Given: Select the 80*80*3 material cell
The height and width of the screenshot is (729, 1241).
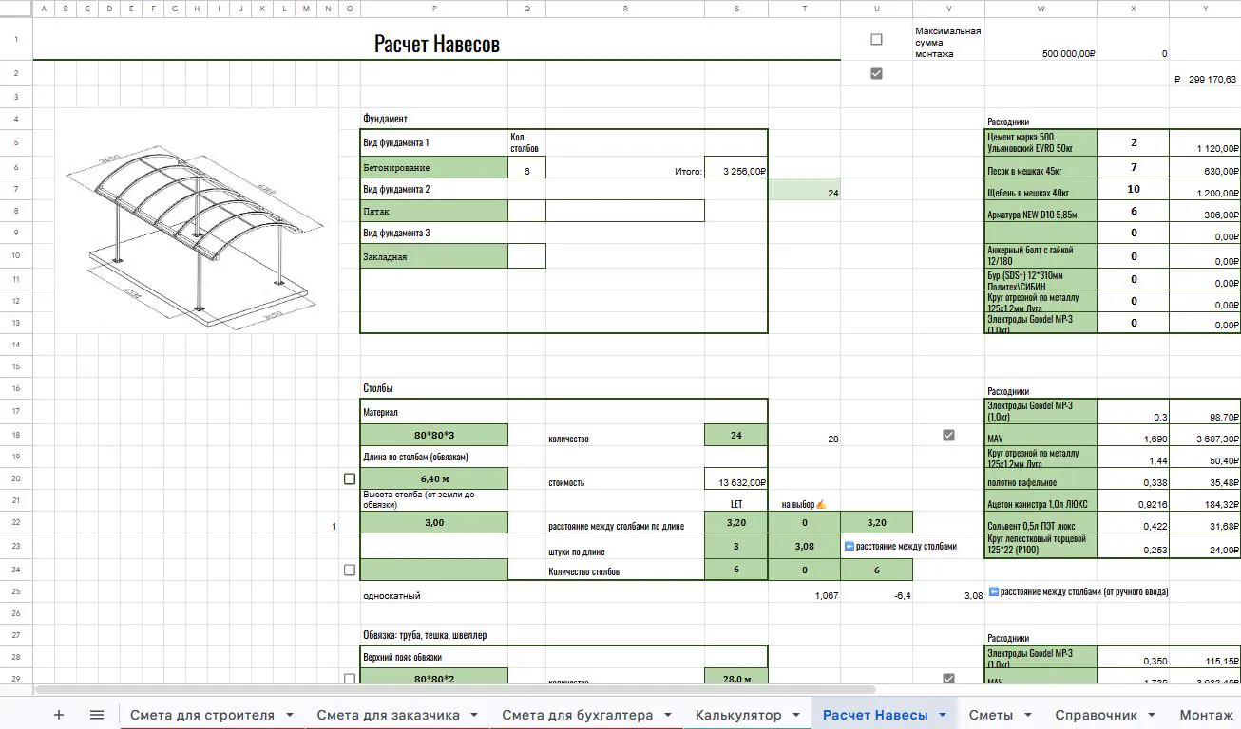Looking at the screenshot, I should coord(434,436).
